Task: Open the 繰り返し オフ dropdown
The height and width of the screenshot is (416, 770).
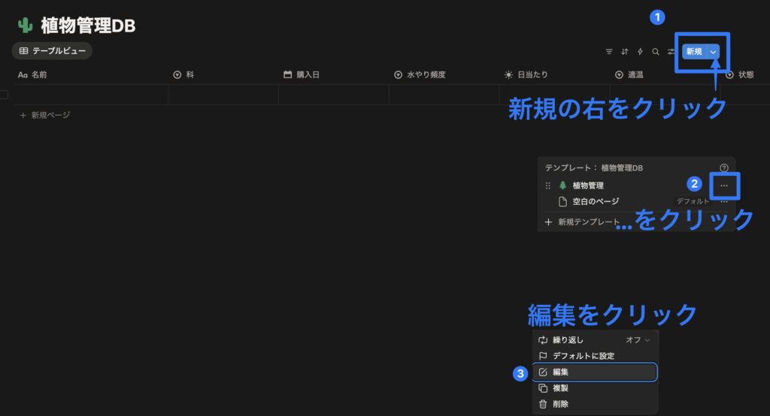Action: click(638, 340)
